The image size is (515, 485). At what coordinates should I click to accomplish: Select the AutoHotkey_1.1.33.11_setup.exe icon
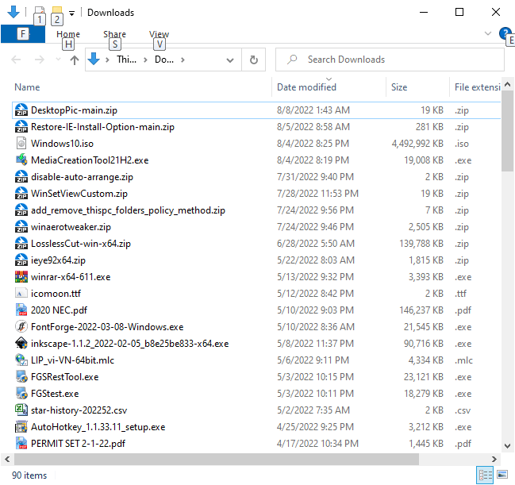[21, 427]
